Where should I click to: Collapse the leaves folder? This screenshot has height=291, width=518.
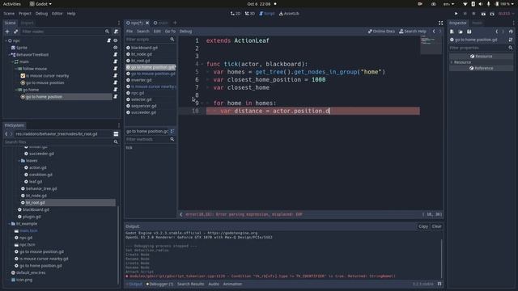(19, 161)
